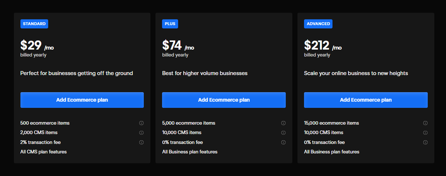This screenshot has width=446, height=176.
Task: Click info icon for Plus plan transaction fee
Action: point(283,142)
